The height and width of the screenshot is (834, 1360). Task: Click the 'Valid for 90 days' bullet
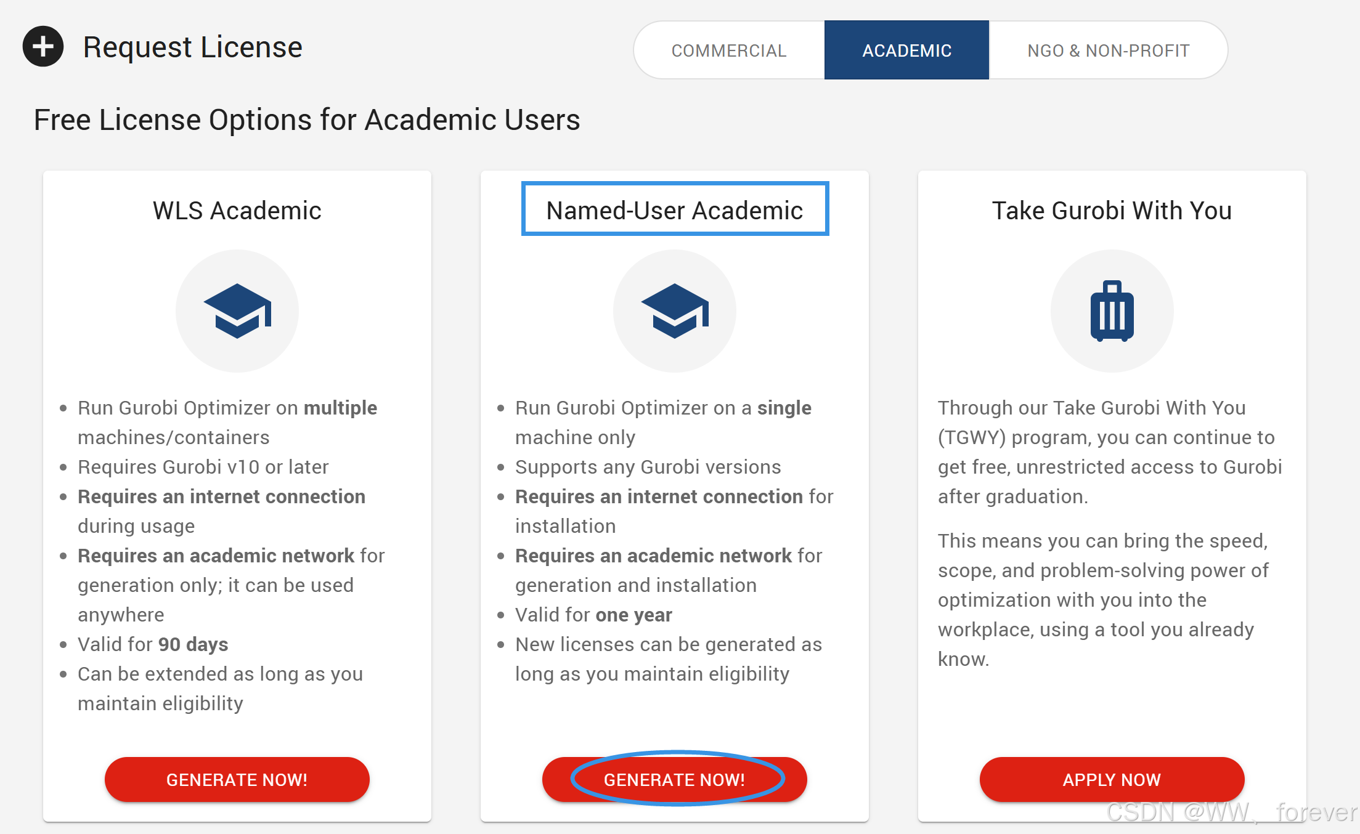click(153, 644)
